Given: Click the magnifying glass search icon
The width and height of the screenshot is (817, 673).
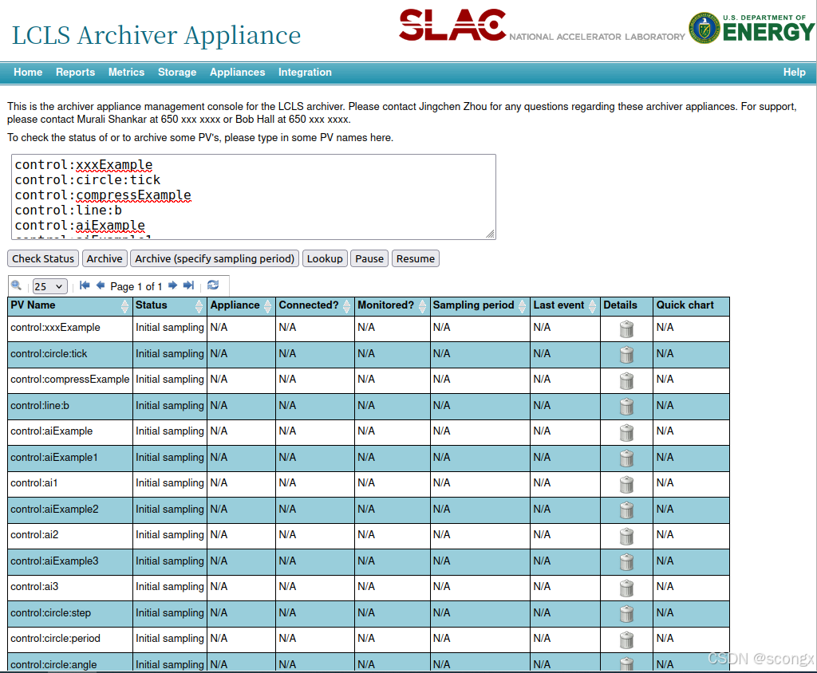Looking at the screenshot, I should coord(16,285).
